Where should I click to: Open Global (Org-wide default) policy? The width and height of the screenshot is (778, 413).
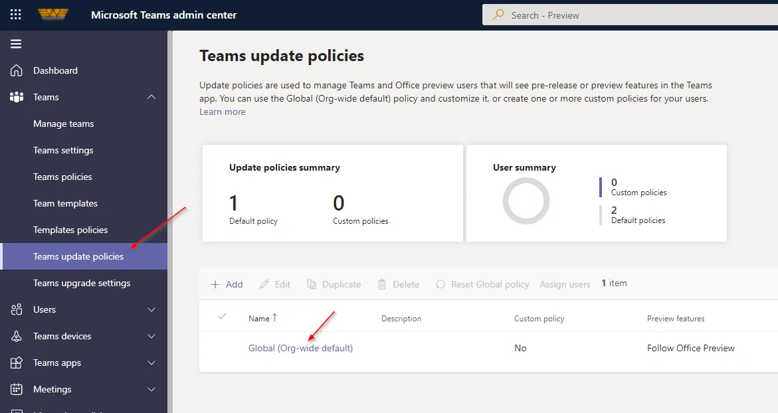(x=301, y=348)
